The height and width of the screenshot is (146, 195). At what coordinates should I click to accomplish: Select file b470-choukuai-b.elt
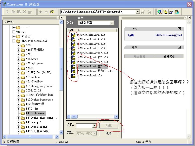pyautogui.click(x=91, y=44)
